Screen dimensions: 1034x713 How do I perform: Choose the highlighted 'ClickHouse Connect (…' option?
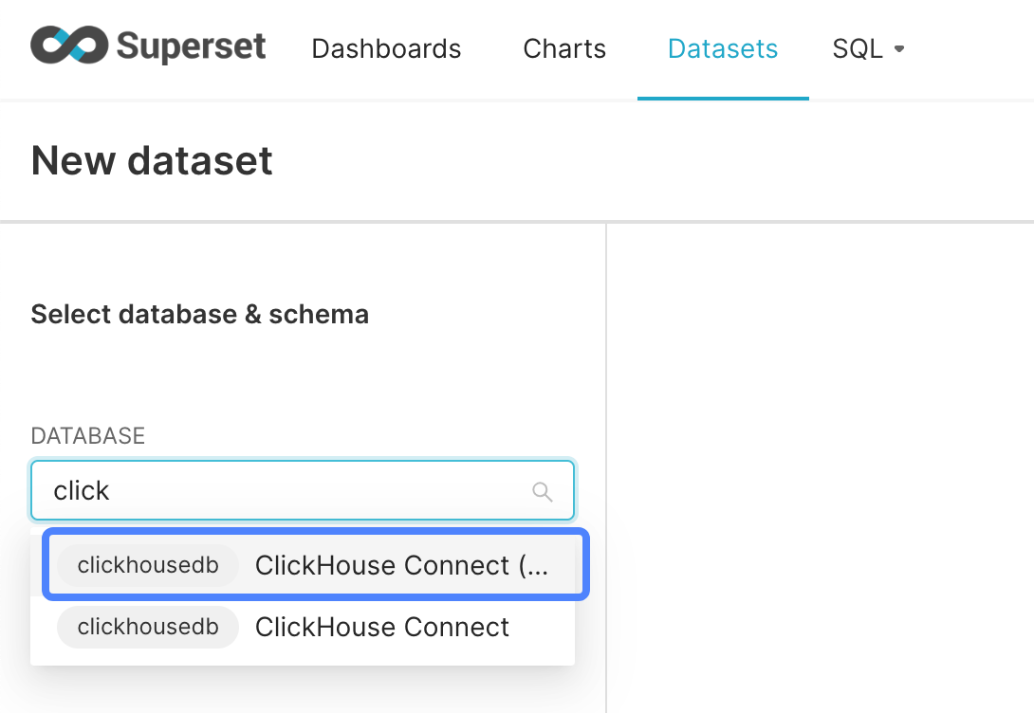tap(316, 565)
